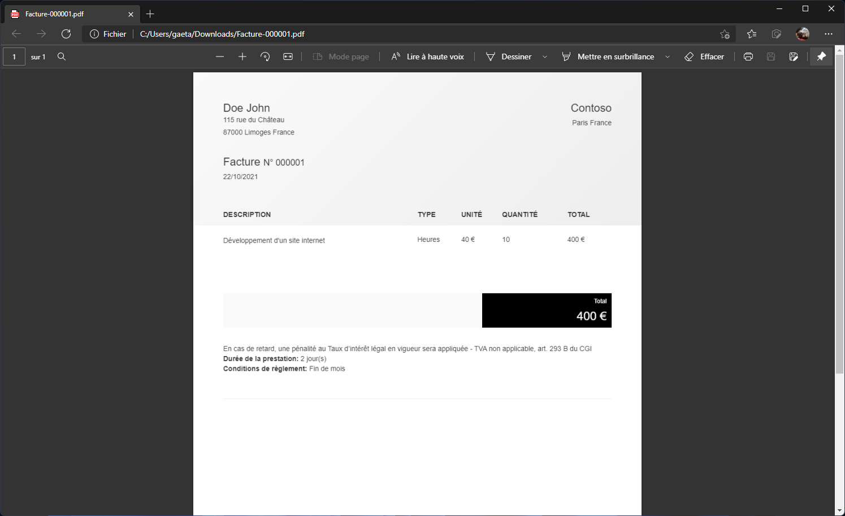Select Mettre en surbrillance highlighter
The height and width of the screenshot is (516, 845).
click(608, 57)
